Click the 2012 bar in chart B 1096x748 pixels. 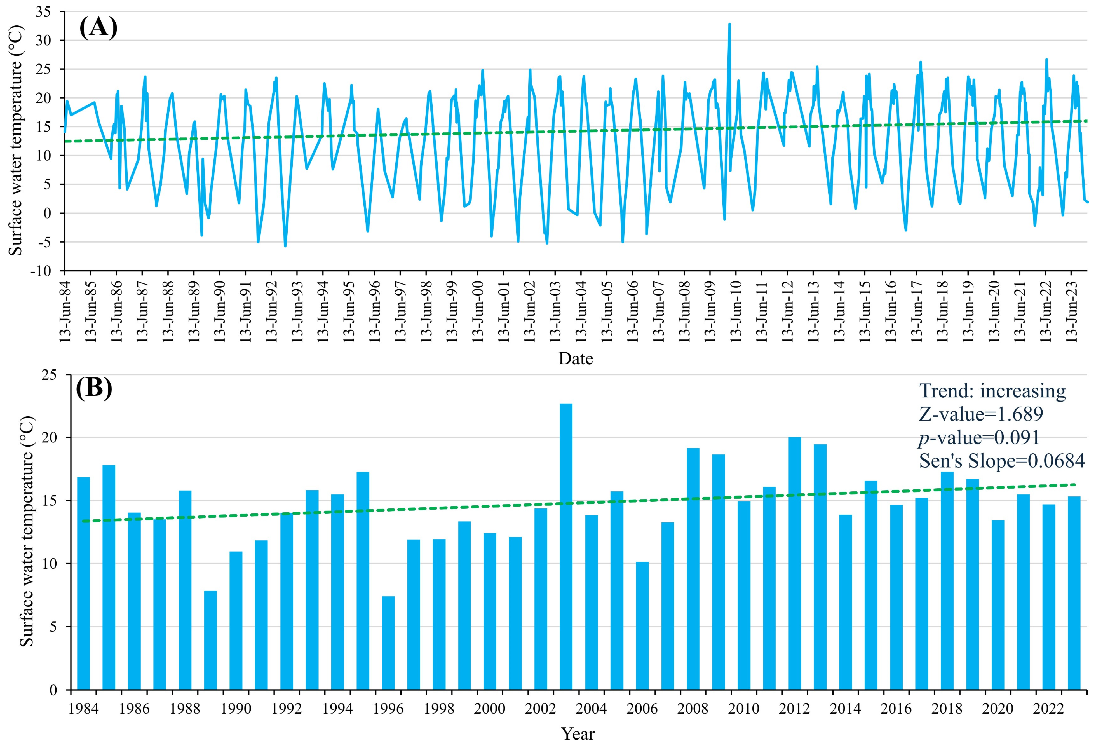[x=795, y=563]
